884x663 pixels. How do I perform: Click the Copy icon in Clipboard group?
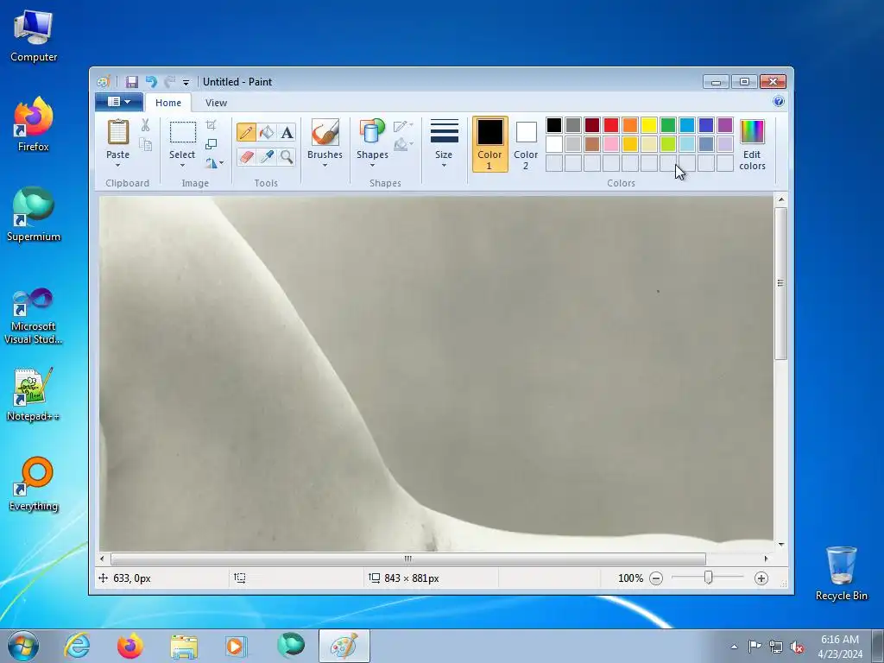[145, 145]
